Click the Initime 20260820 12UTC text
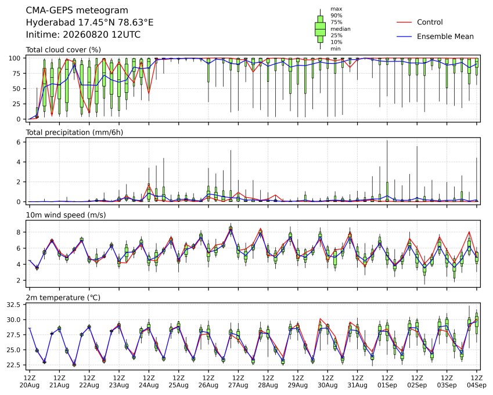 83,35
